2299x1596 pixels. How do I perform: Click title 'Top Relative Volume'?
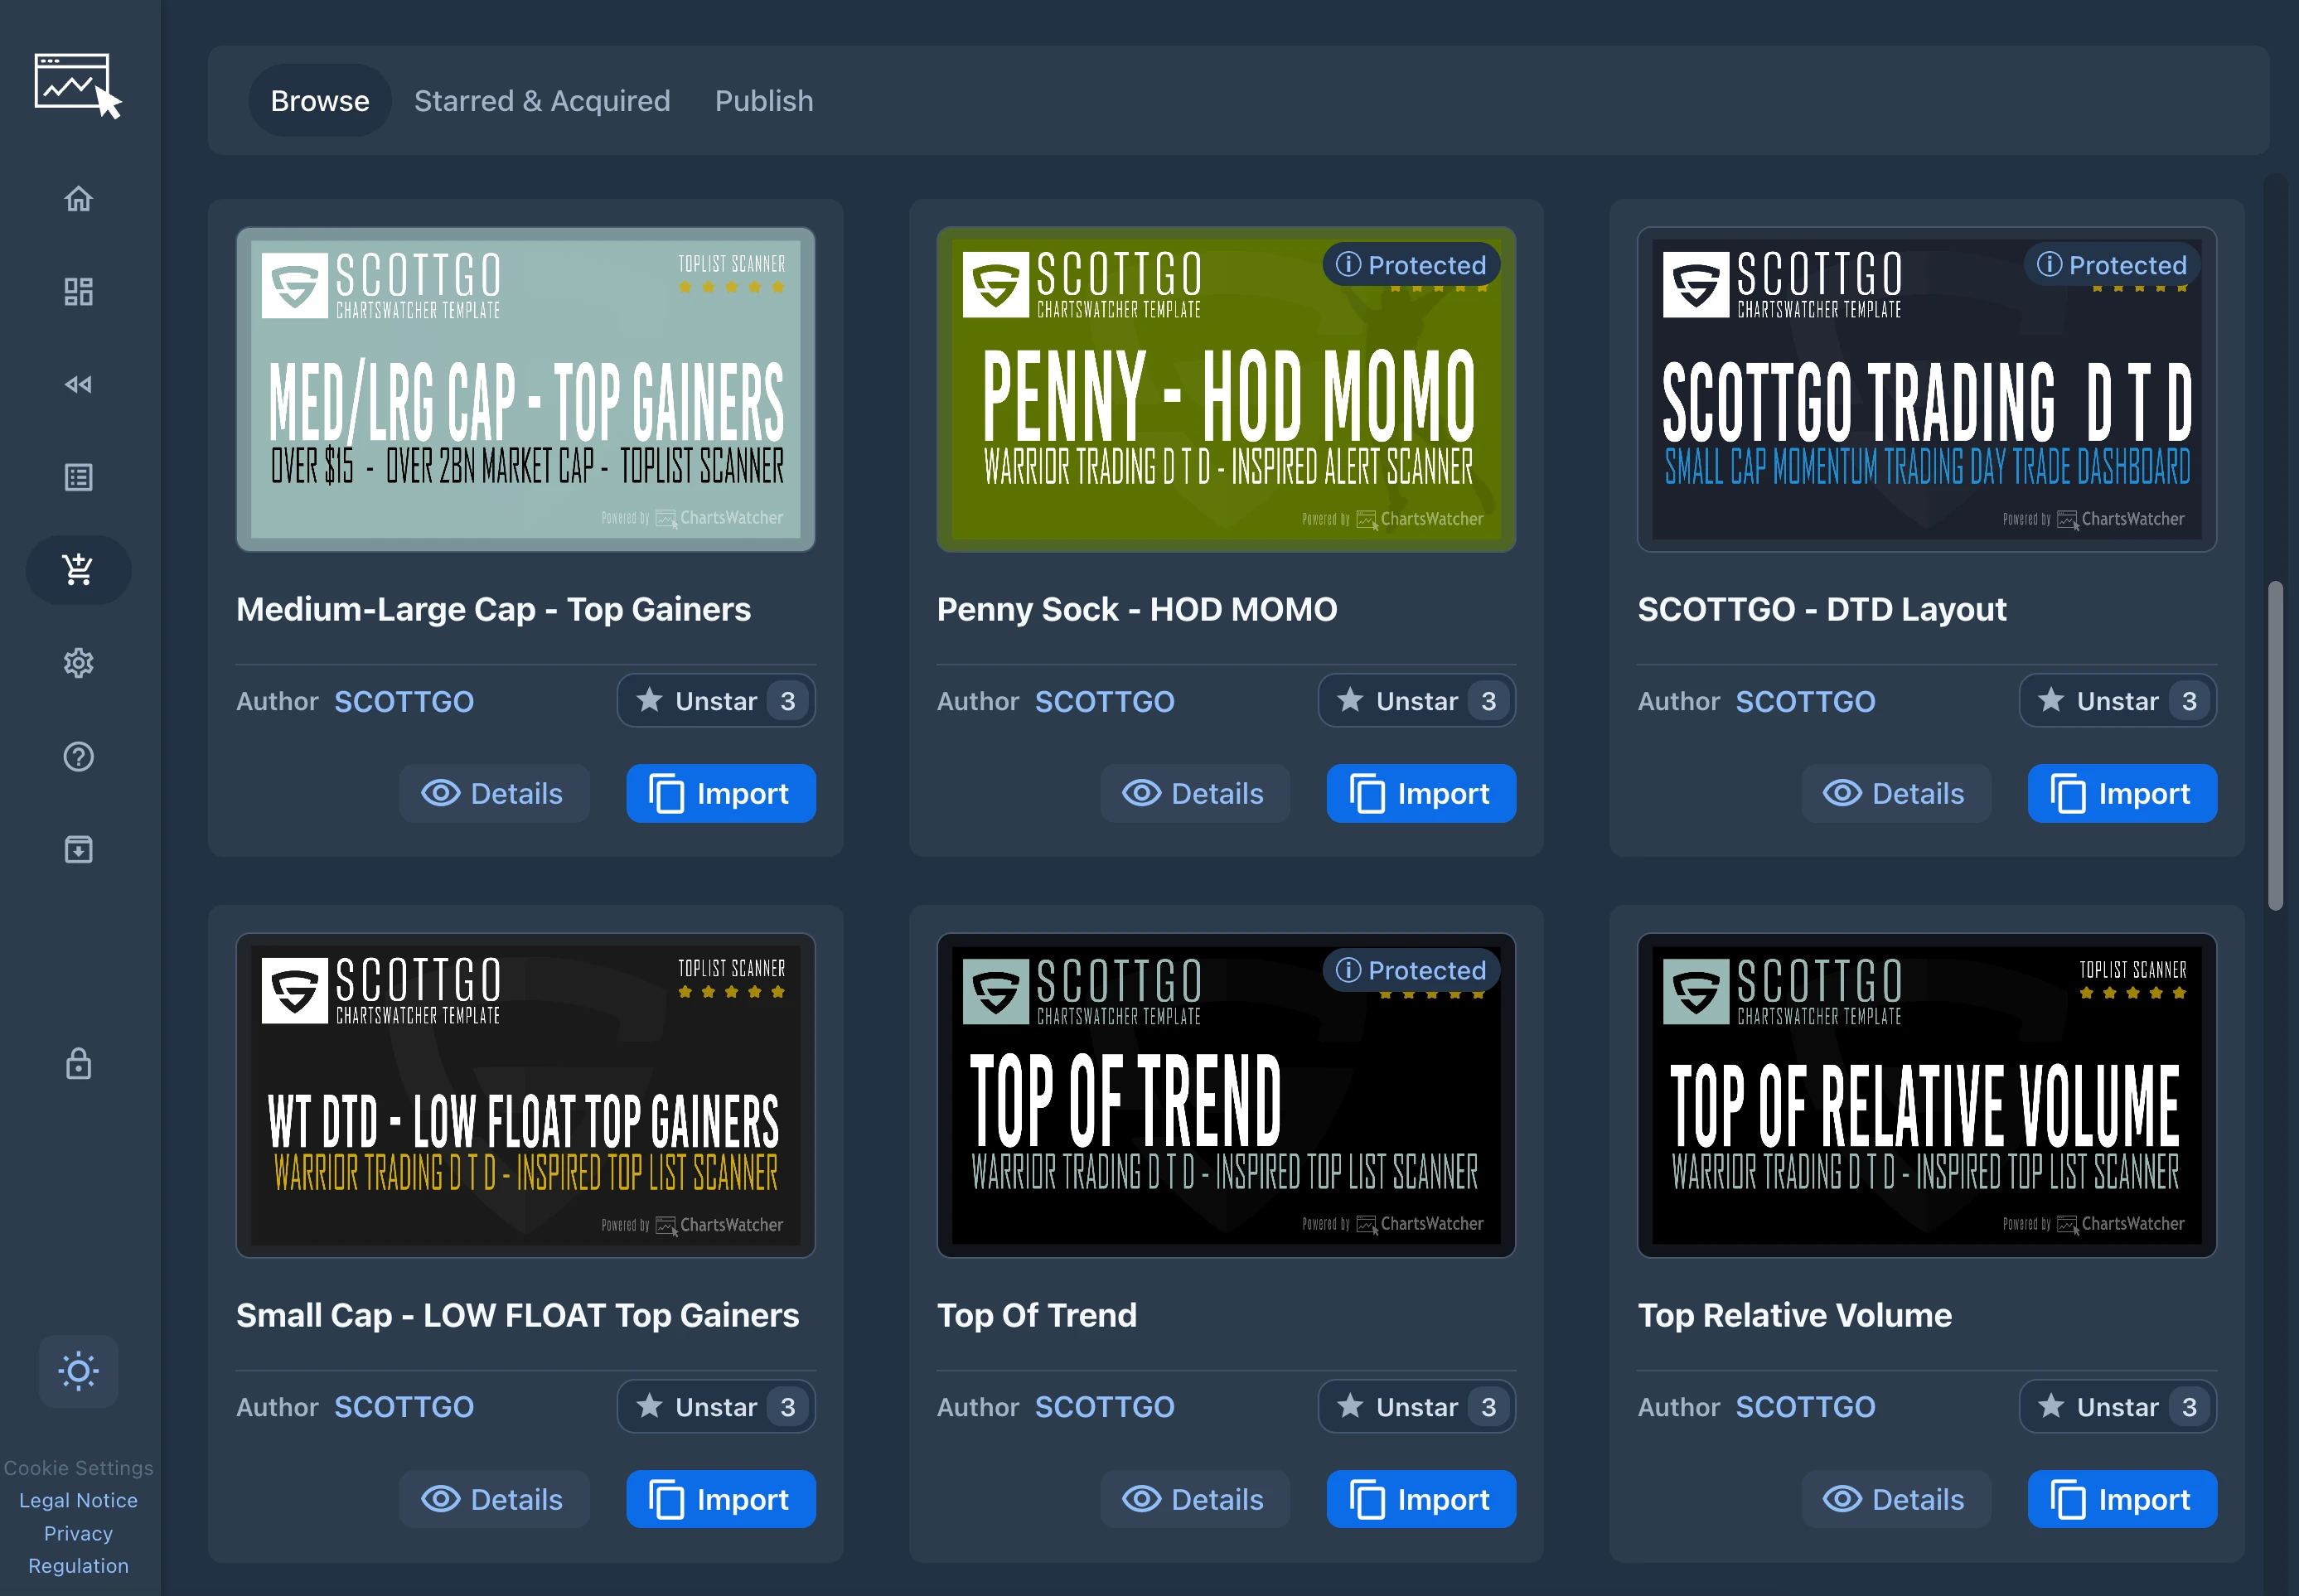[x=1795, y=1316]
